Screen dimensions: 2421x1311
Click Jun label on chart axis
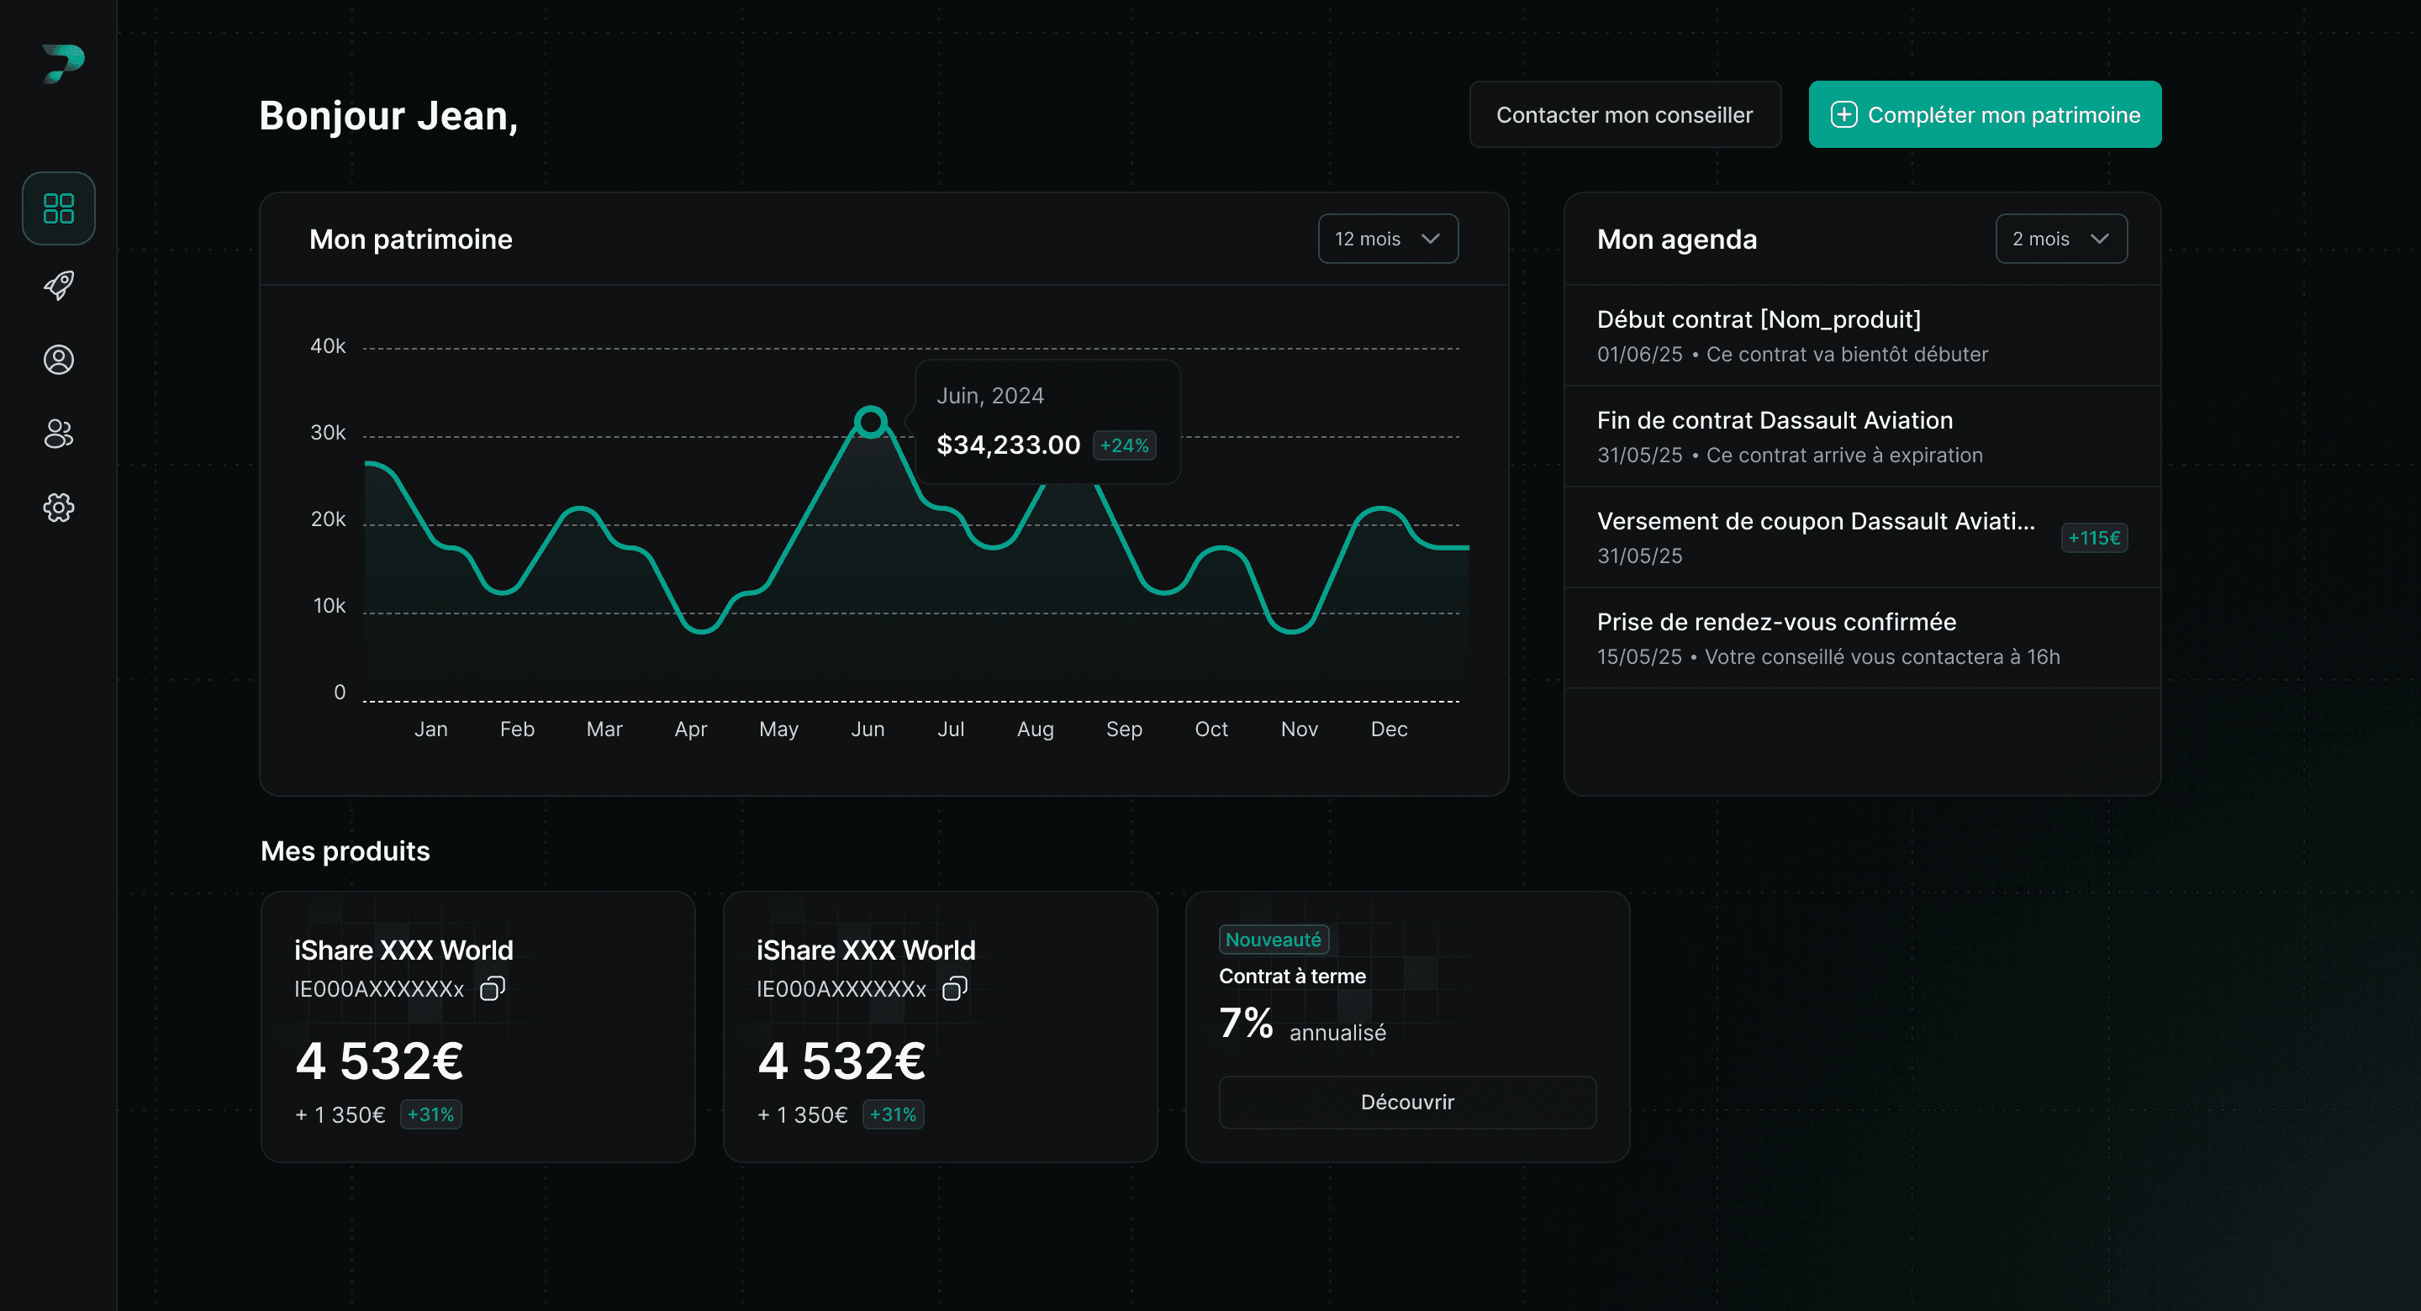[868, 729]
